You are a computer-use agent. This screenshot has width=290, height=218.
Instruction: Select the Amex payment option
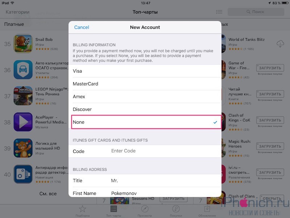coord(145,97)
